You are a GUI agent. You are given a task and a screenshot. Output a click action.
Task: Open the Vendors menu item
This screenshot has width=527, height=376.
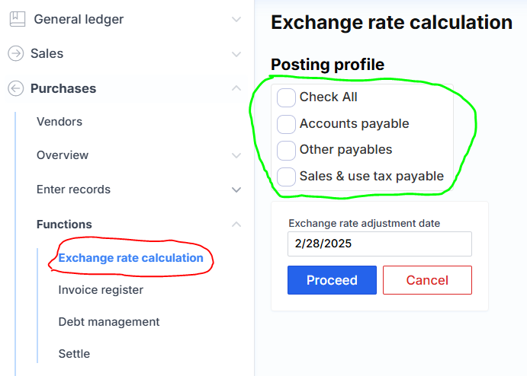click(x=59, y=122)
